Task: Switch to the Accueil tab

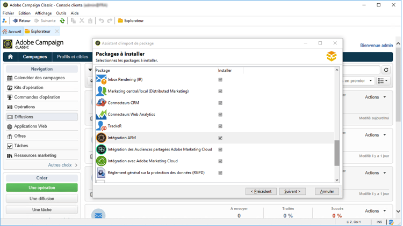Action: tap(12, 32)
